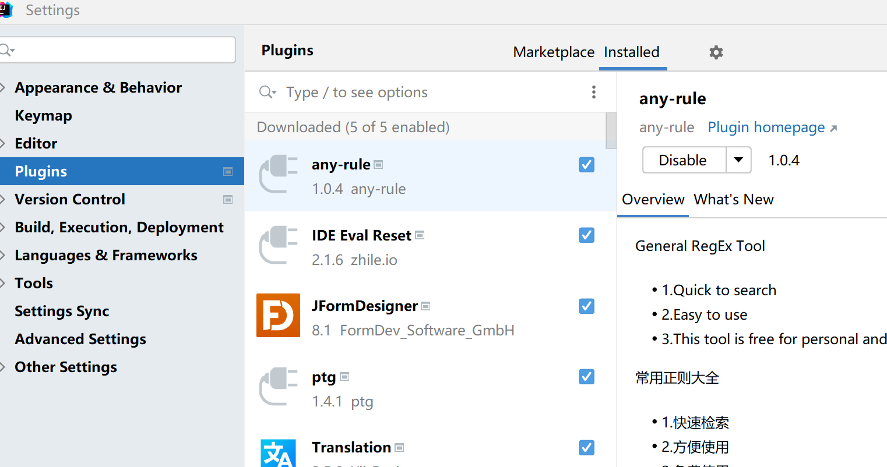Click the Disable button for any-rule
The image size is (887, 467).
[684, 160]
